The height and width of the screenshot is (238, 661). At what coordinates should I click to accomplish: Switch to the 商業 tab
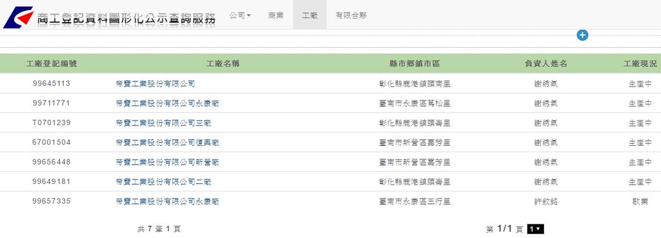(x=276, y=15)
